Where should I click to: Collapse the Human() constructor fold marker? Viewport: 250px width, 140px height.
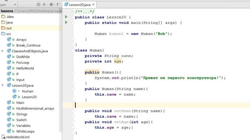73,72
